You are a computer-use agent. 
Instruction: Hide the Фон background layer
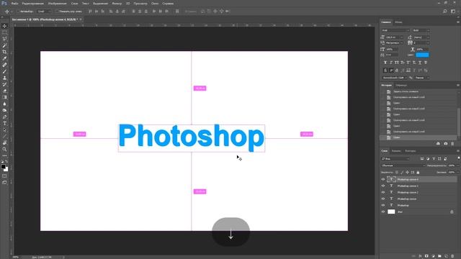point(383,212)
